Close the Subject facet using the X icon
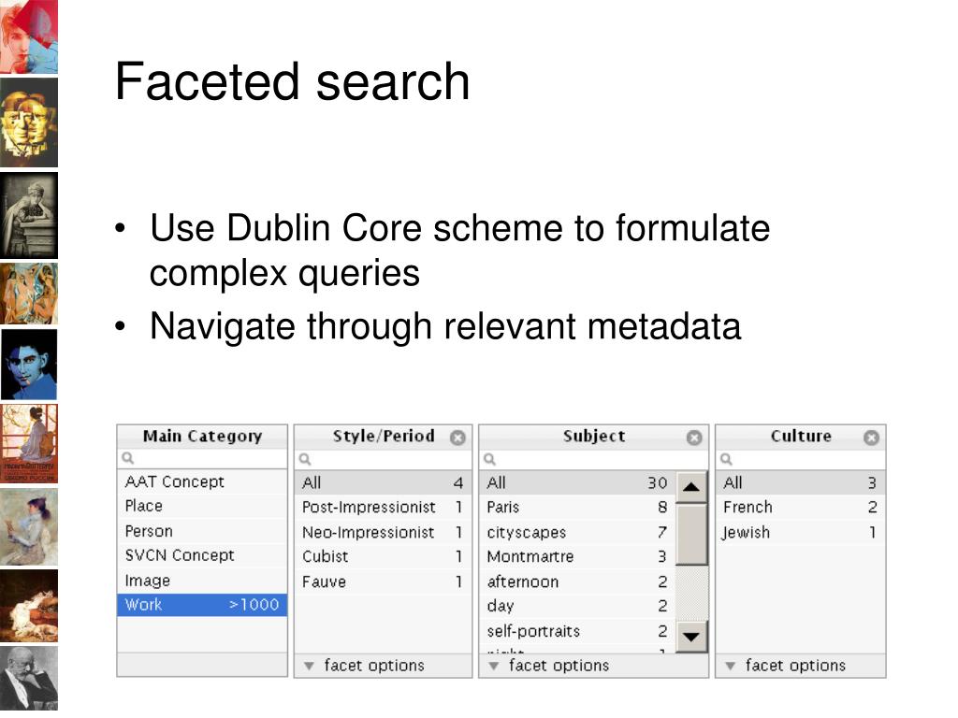The width and height of the screenshot is (958, 718). click(694, 438)
